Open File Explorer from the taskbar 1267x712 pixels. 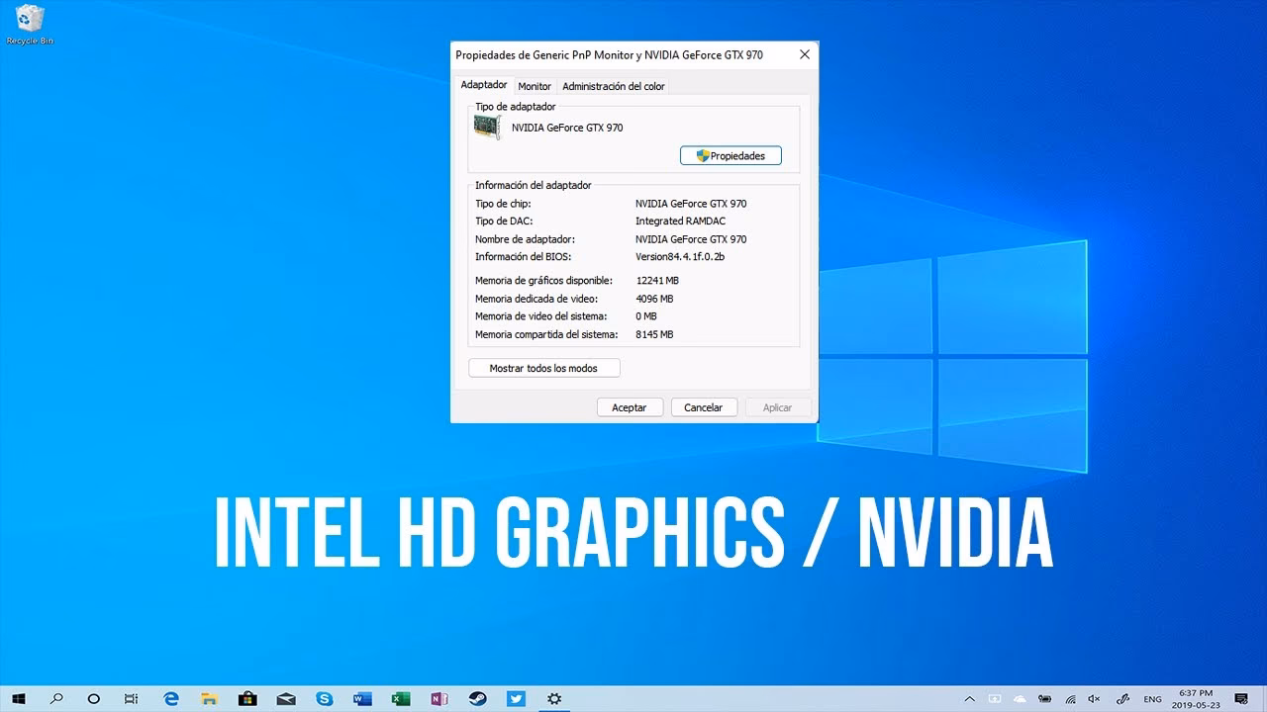coord(209,698)
